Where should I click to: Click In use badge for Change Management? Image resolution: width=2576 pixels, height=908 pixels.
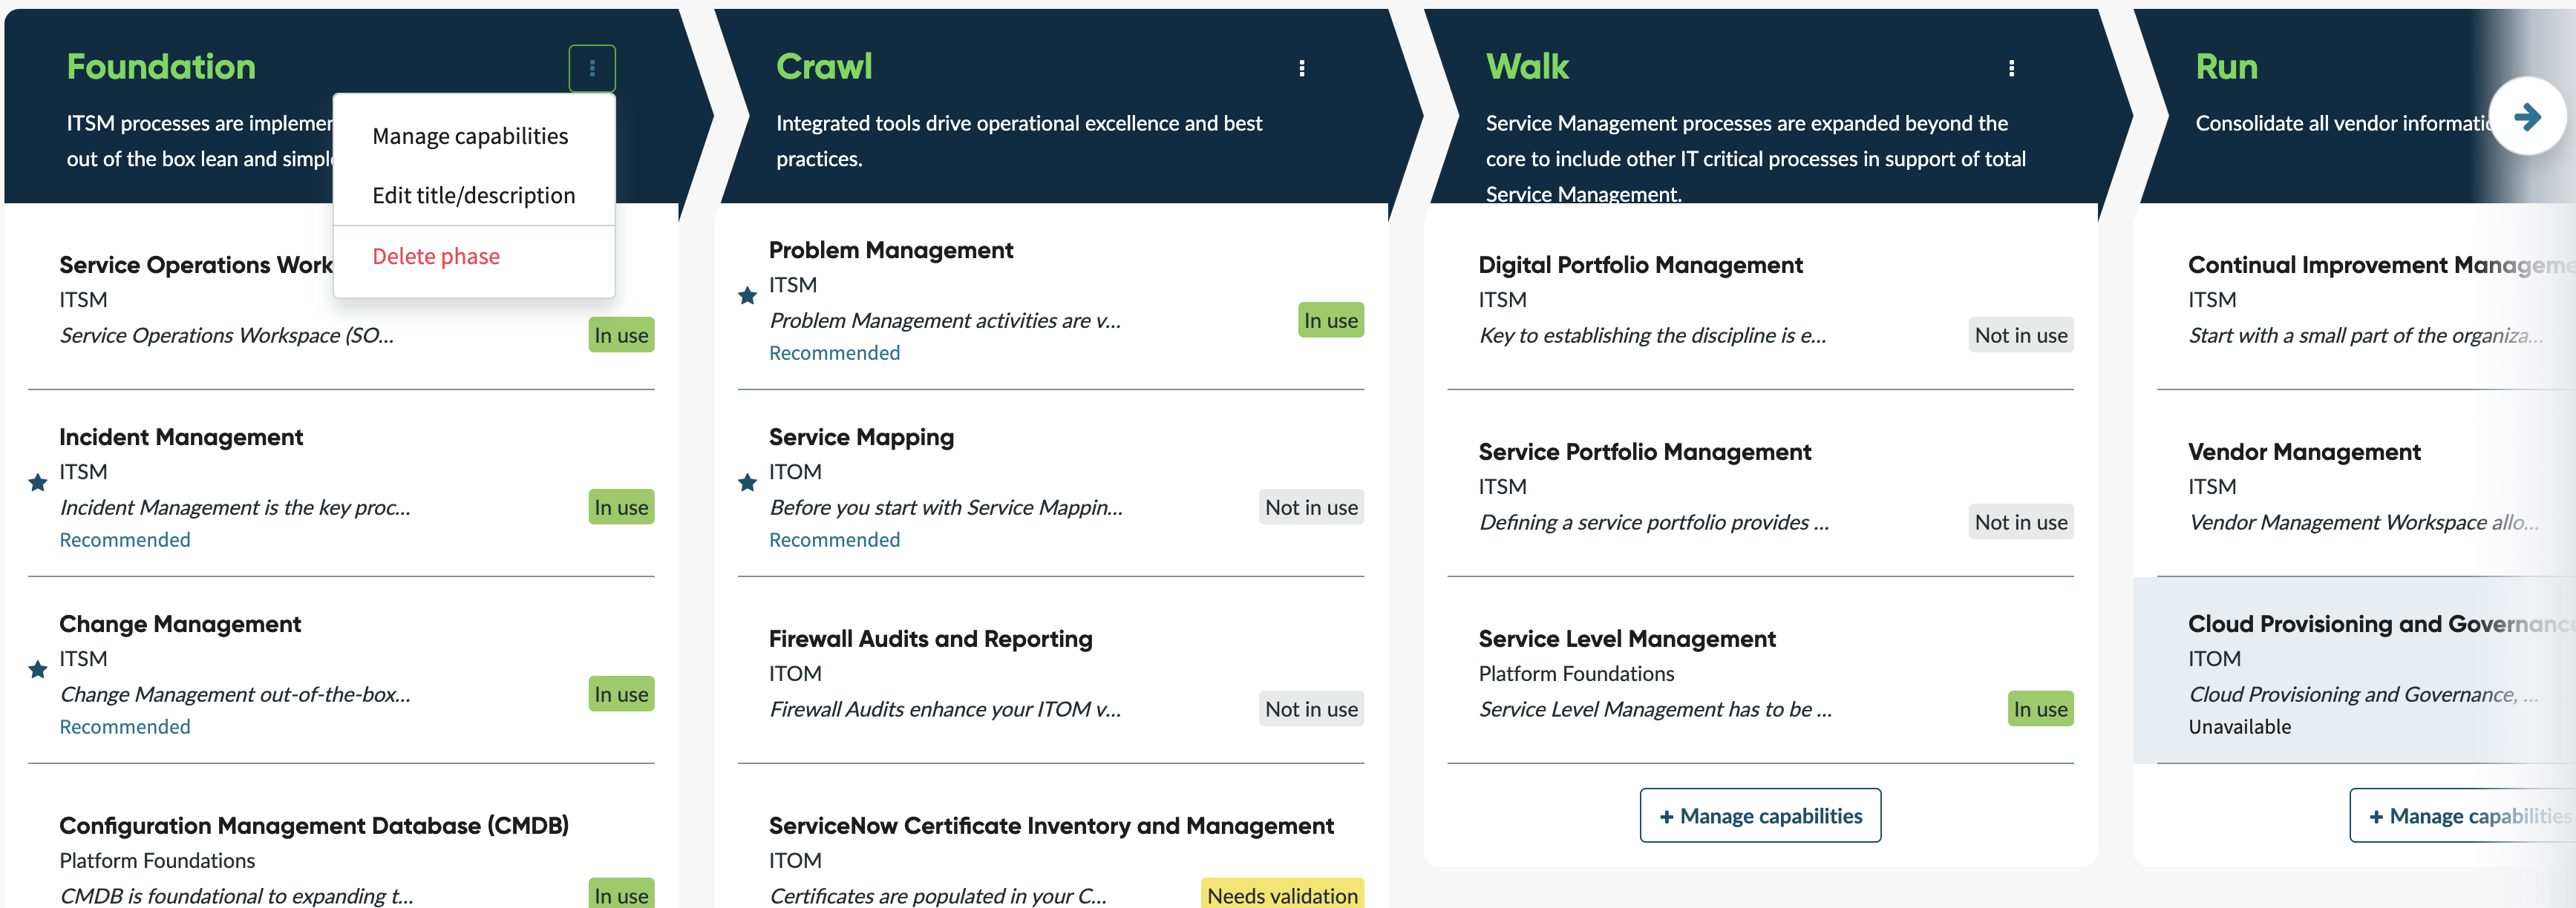pyautogui.click(x=621, y=694)
